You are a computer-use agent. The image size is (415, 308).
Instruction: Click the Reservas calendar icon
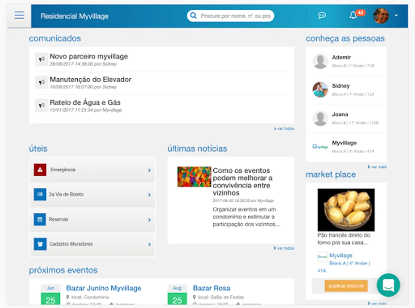pos(40,219)
